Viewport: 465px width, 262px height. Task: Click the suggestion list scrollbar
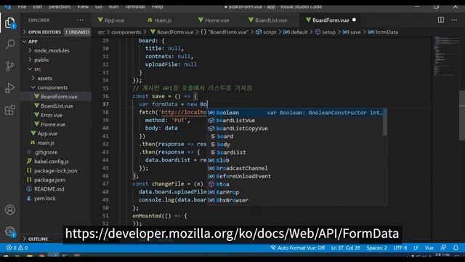(x=385, y=122)
